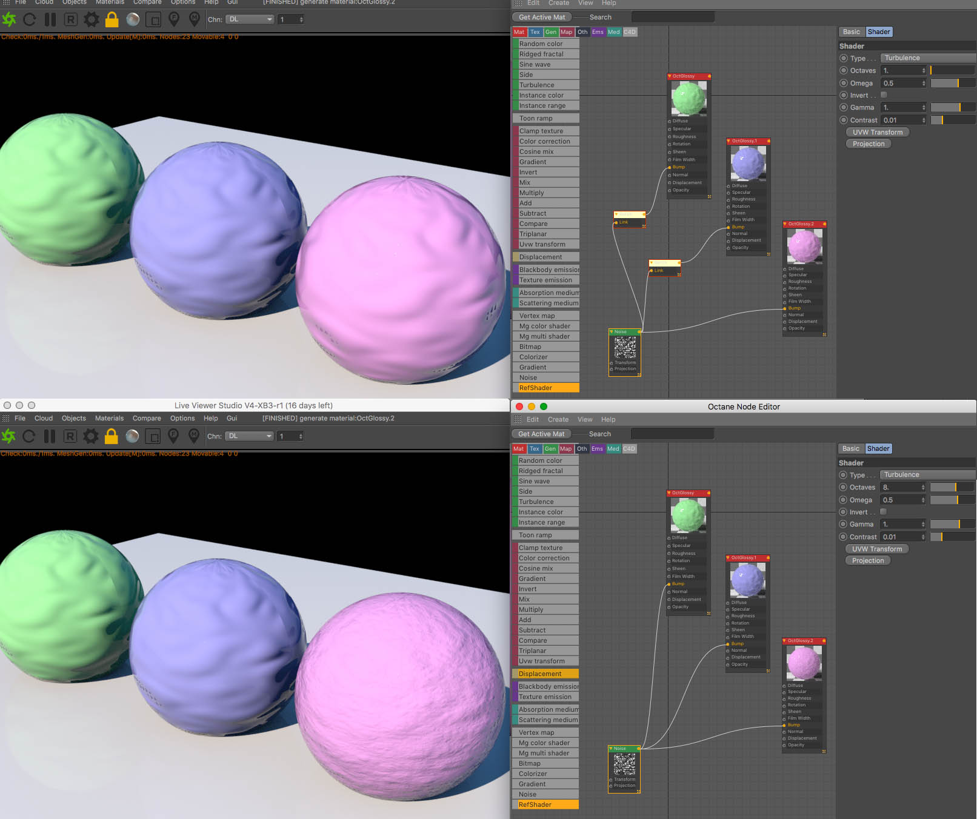Click the circle beside Omega in lower shader panel

tap(843, 500)
